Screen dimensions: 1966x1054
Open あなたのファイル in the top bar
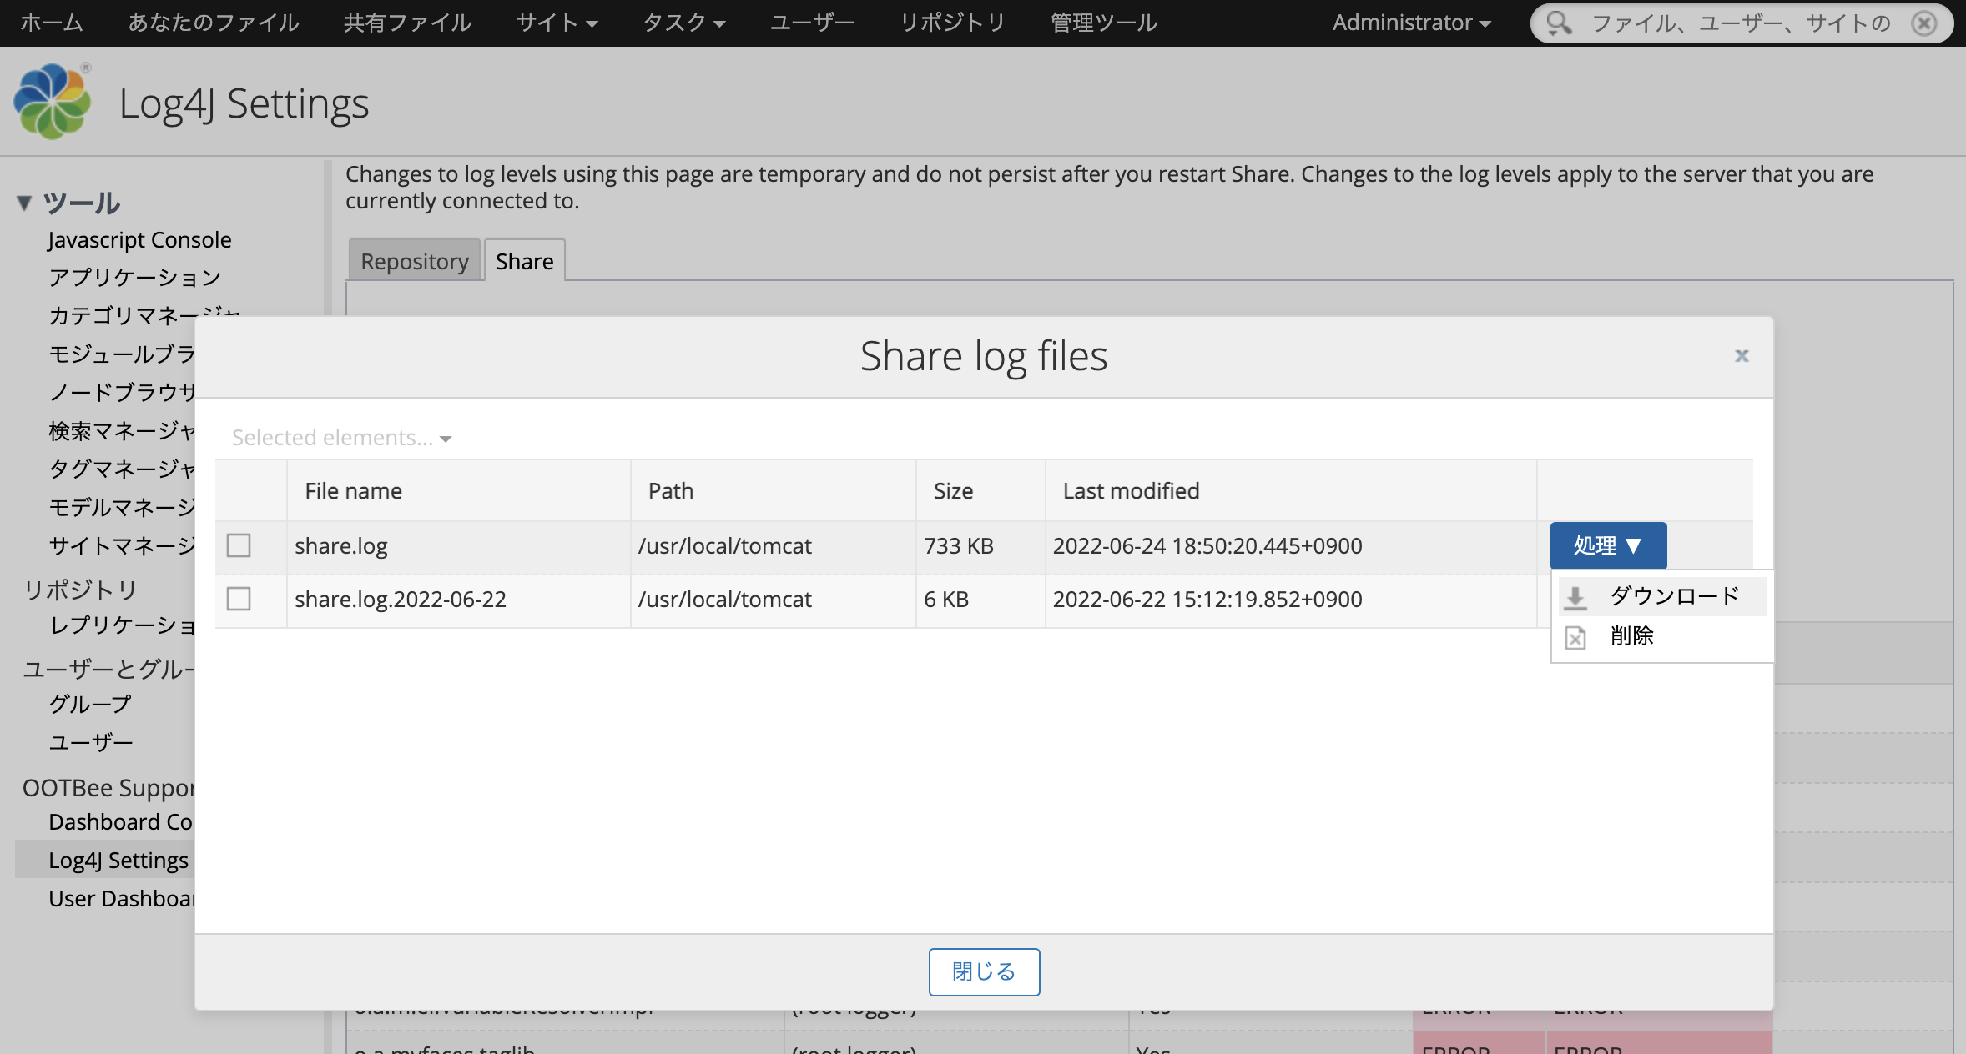point(214,23)
